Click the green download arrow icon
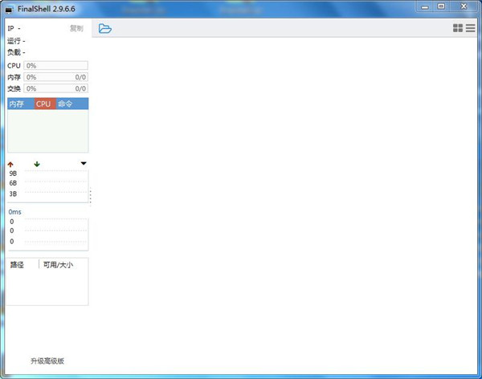Image resolution: width=482 pixels, height=379 pixels. [x=36, y=164]
